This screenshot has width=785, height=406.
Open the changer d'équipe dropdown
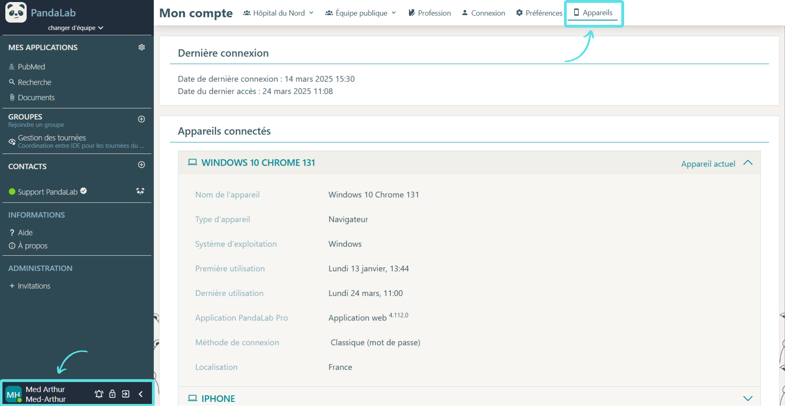tap(75, 28)
